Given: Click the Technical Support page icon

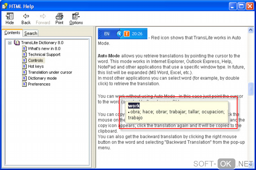Looking at the screenshot, I should (x=24, y=55).
